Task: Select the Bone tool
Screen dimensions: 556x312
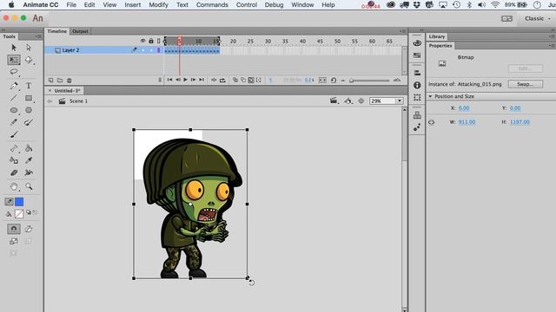Action: pyautogui.click(x=14, y=148)
